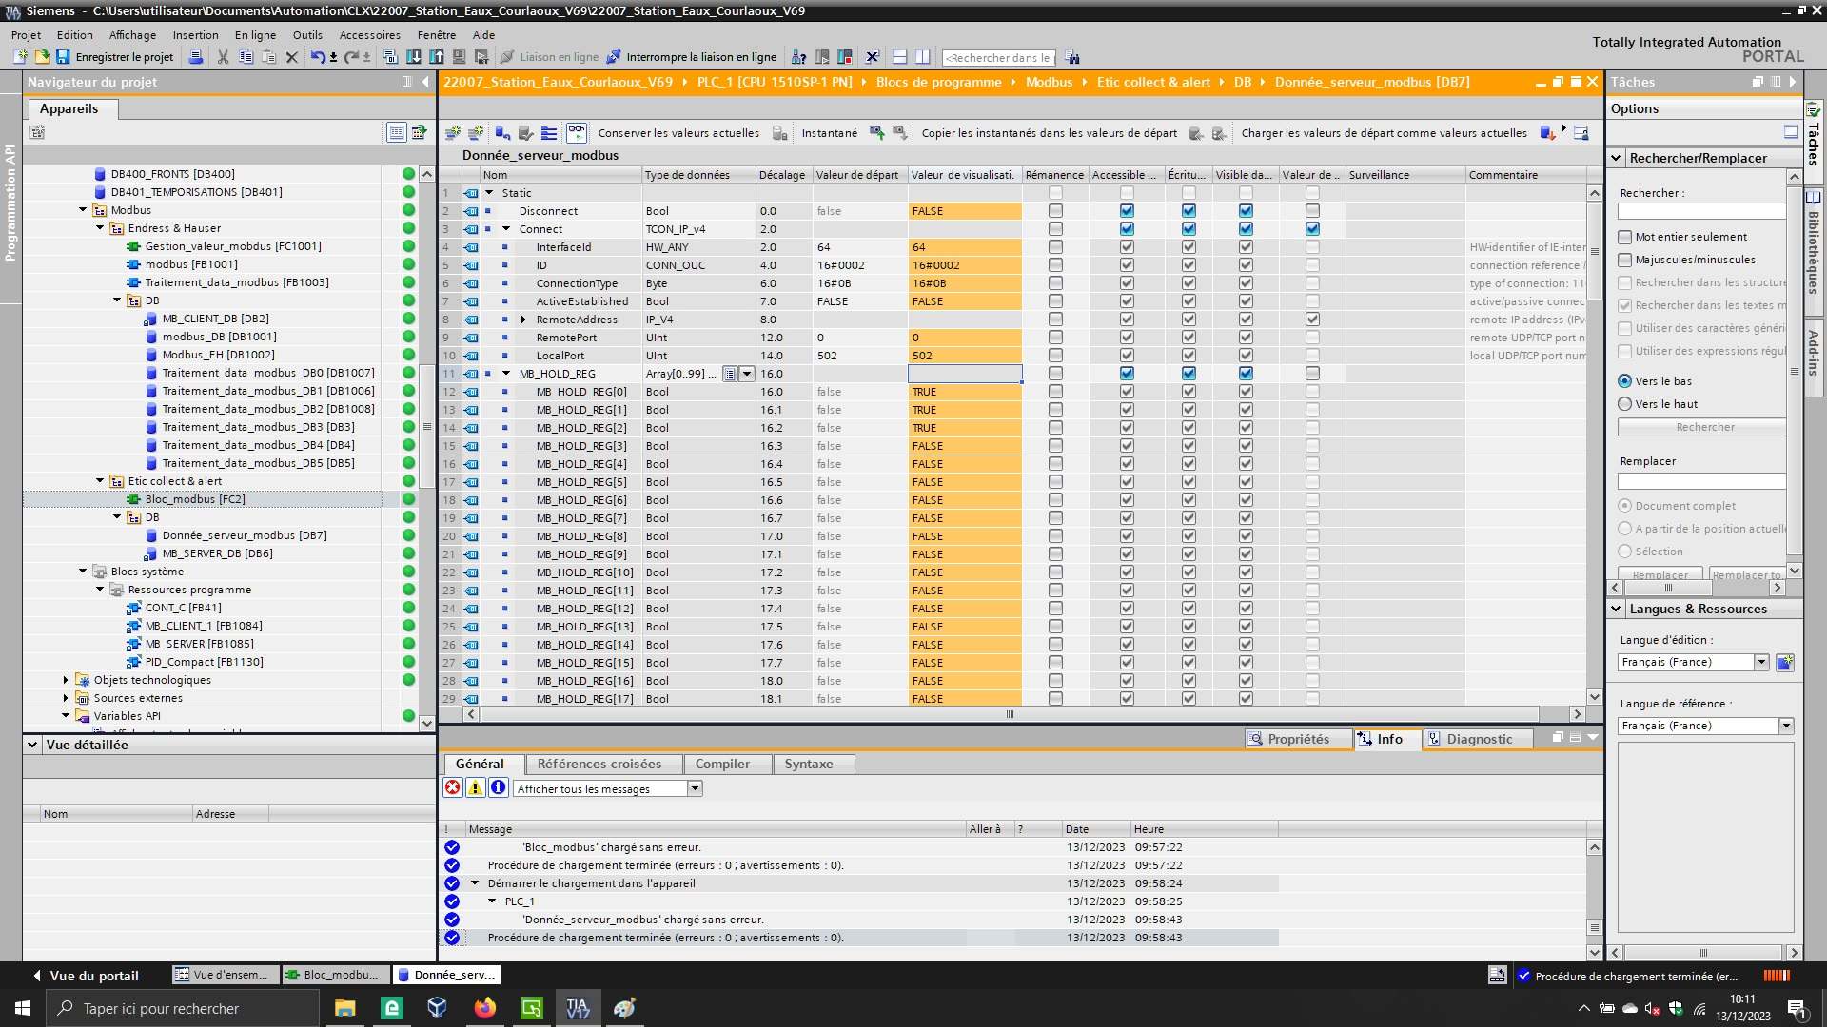
Task: Toggle the Monitor all glasses icon
Action: coord(576,133)
